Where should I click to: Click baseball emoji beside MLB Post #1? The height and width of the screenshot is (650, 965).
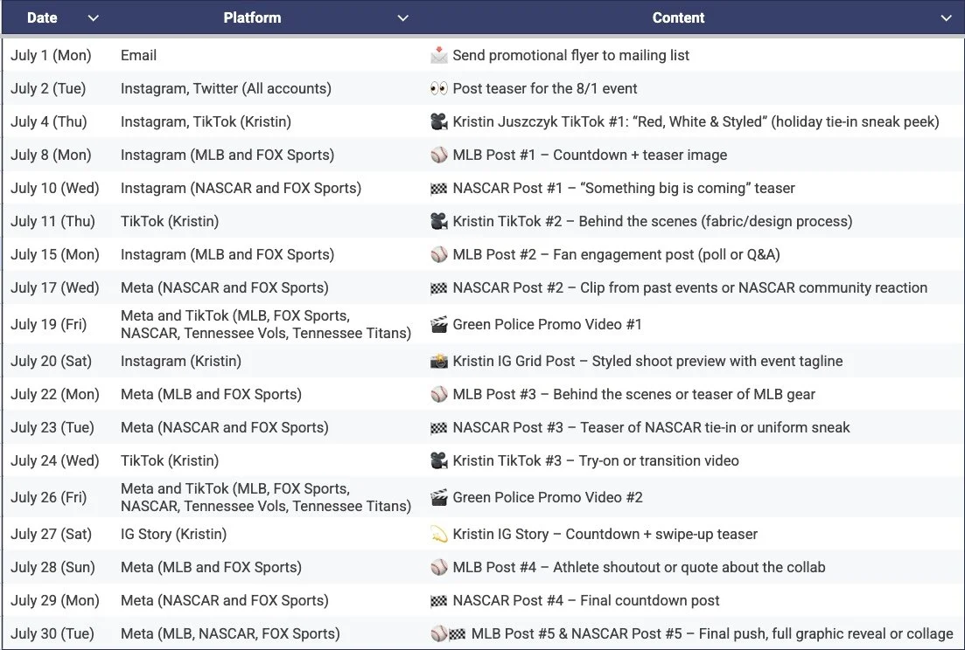pos(439,155)
